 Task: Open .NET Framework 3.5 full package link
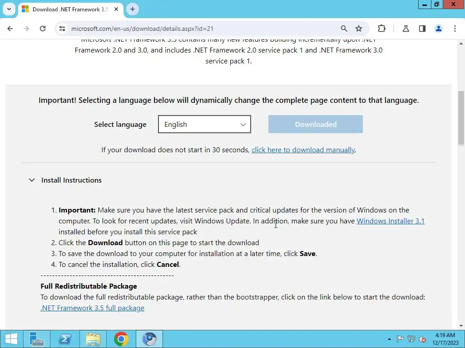click(x=92, y=308)
